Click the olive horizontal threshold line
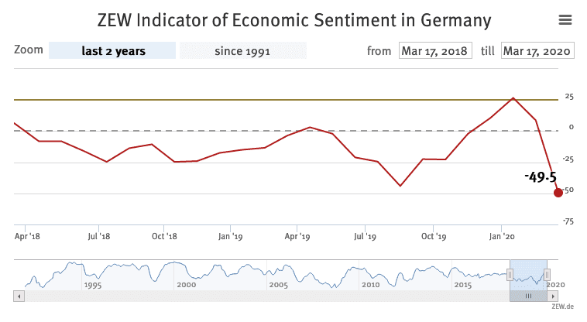Screen dimensions: 587x322 coord(232,100)
